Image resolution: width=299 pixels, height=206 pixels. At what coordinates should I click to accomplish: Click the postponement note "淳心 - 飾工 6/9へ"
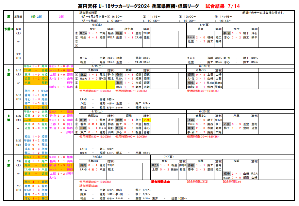(133, 190)
